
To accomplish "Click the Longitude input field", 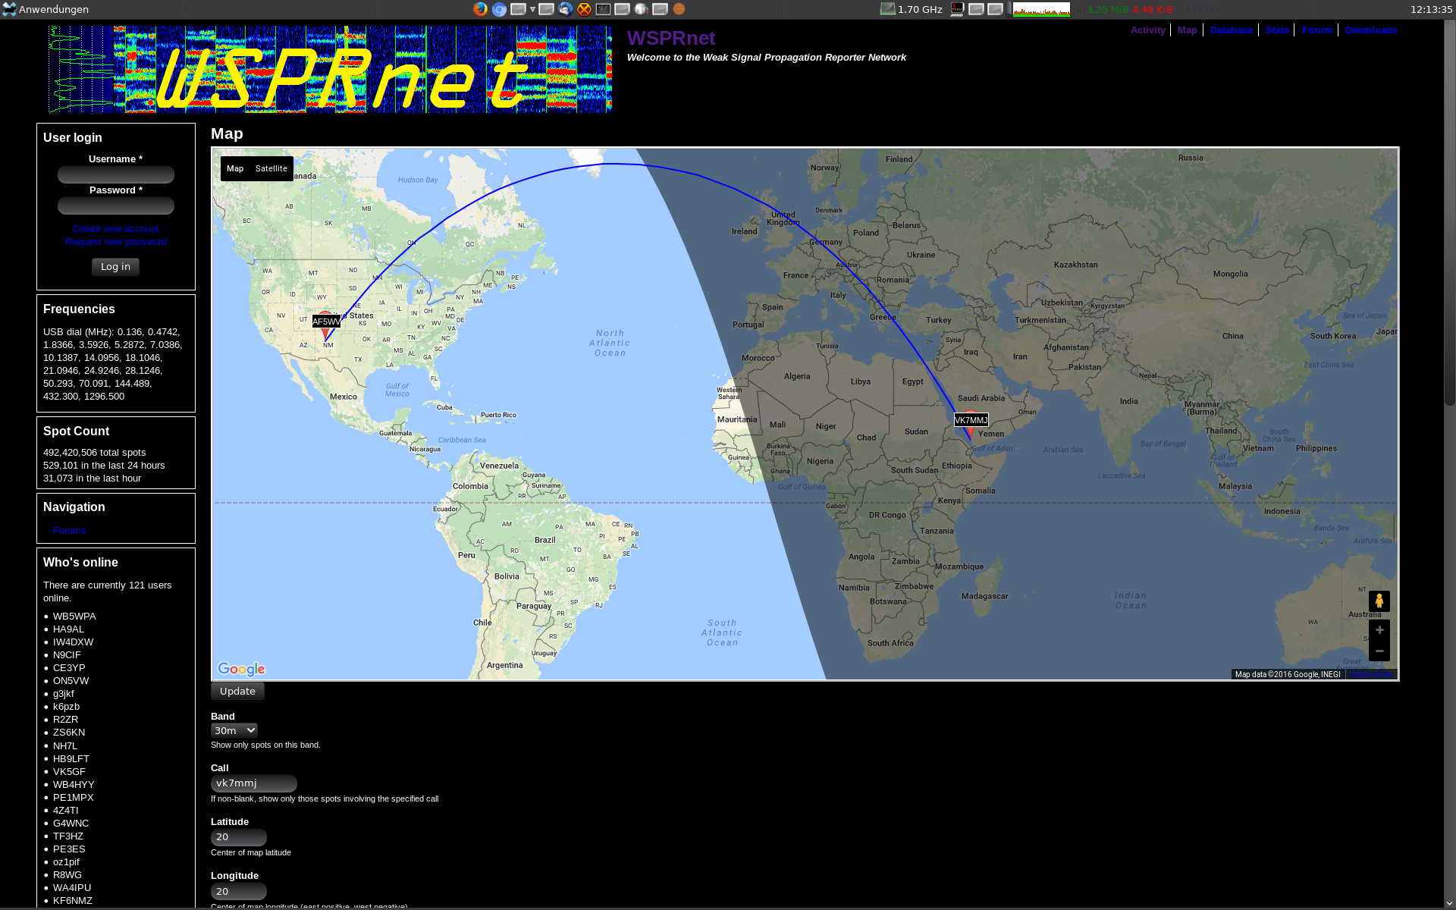I will click(x=239, y=892).
